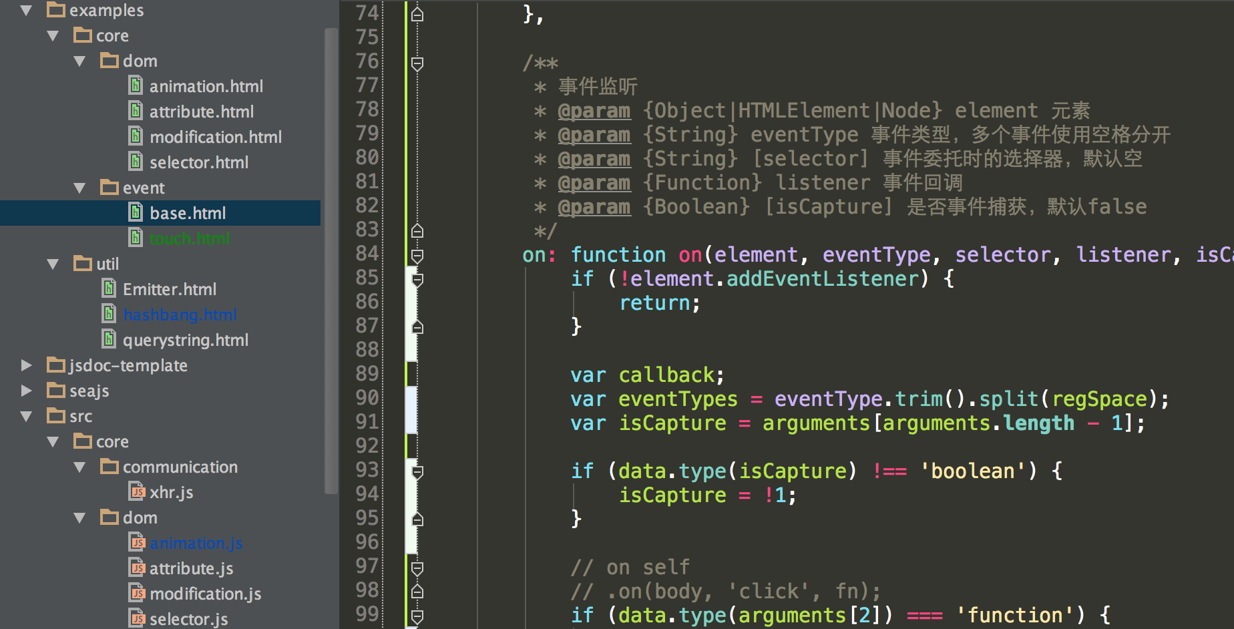Image resolution: width=1234 pixels, height=629 pixels.
Task: Open modification.js file
Action: [x=206, y=594]
